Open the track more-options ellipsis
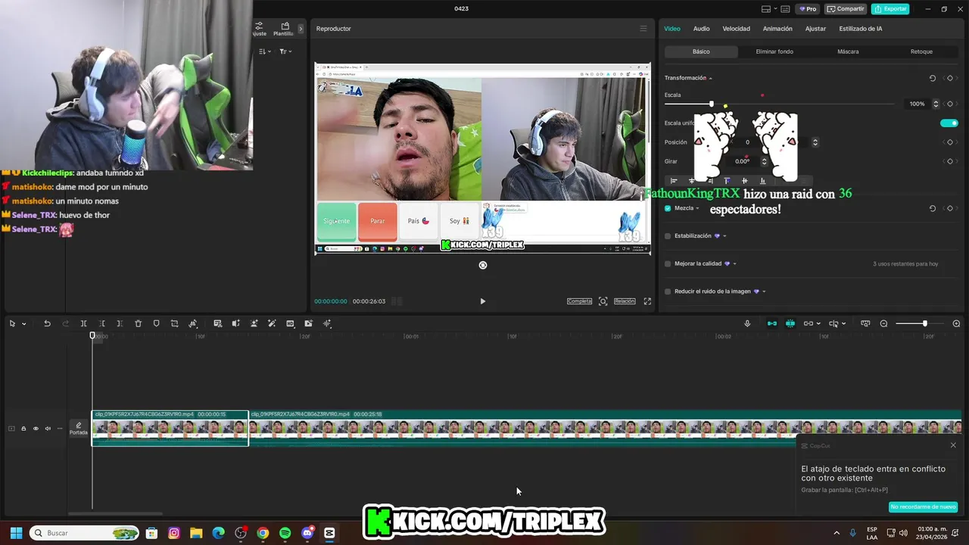This screenshot has height=545, width=969. tap(60, 428)
